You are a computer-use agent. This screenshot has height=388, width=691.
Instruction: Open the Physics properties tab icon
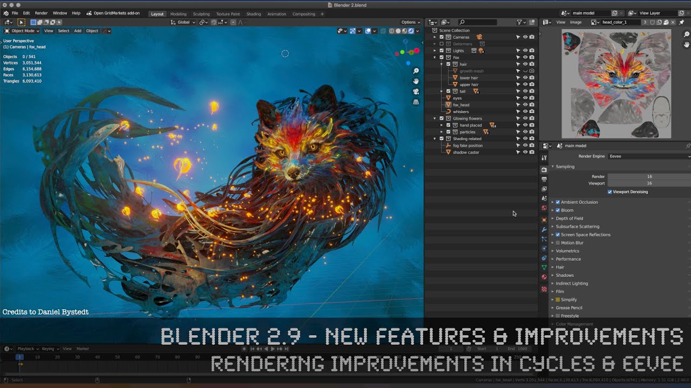pos(544,249)
